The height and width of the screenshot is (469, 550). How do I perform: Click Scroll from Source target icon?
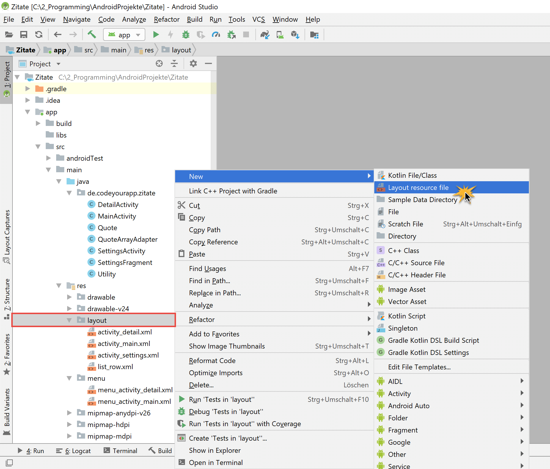(x=159, y=64)
